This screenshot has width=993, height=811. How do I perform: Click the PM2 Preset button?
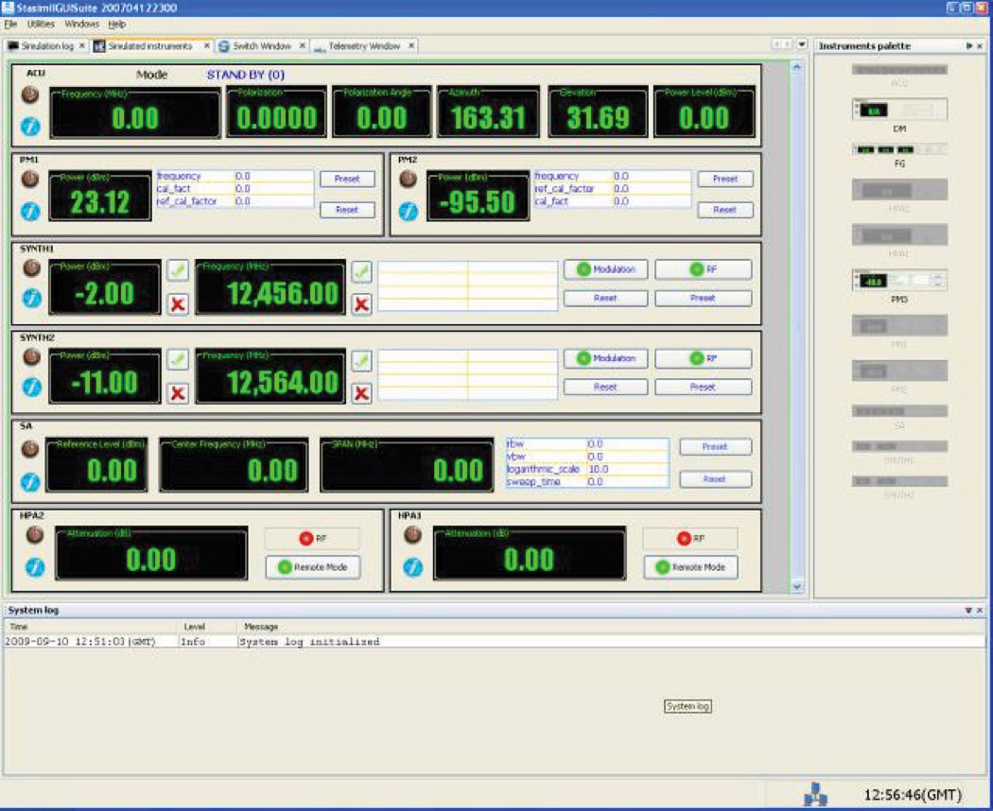[725, 180]
